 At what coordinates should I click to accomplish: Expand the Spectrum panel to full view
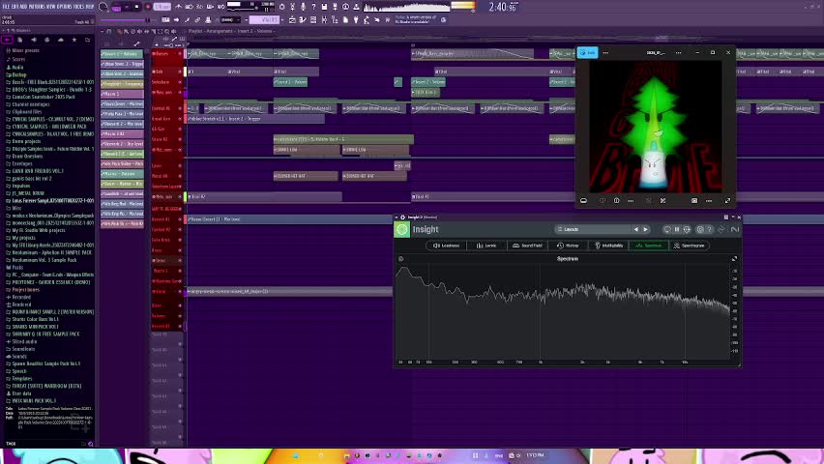[734, 258]
